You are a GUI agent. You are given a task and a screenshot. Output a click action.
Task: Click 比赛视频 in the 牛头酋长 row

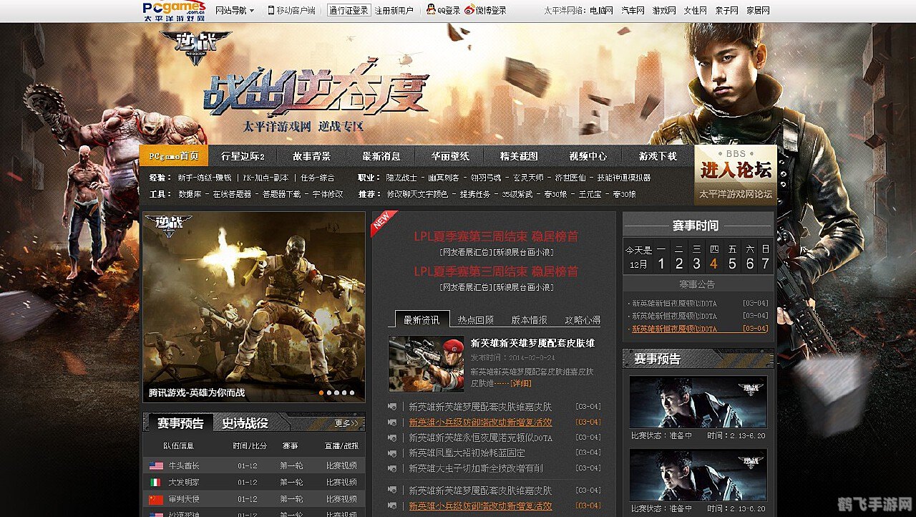[x=341, y=465]
